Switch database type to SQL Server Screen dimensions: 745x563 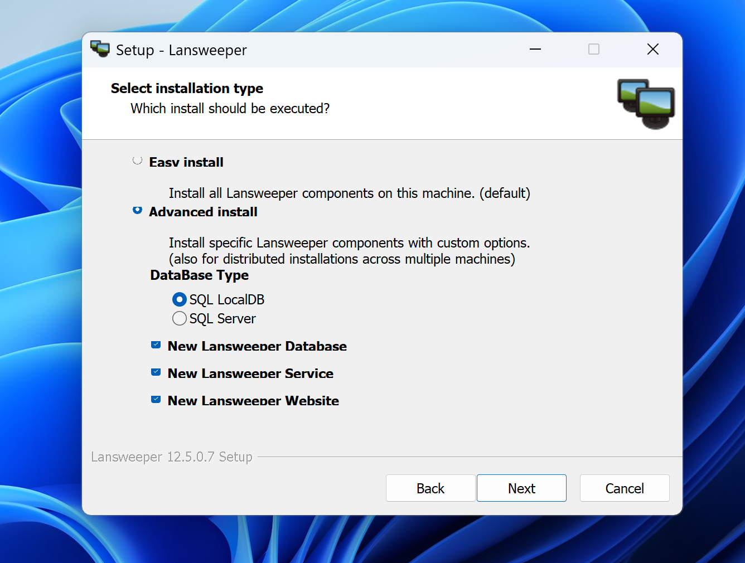tap(180, 319)
